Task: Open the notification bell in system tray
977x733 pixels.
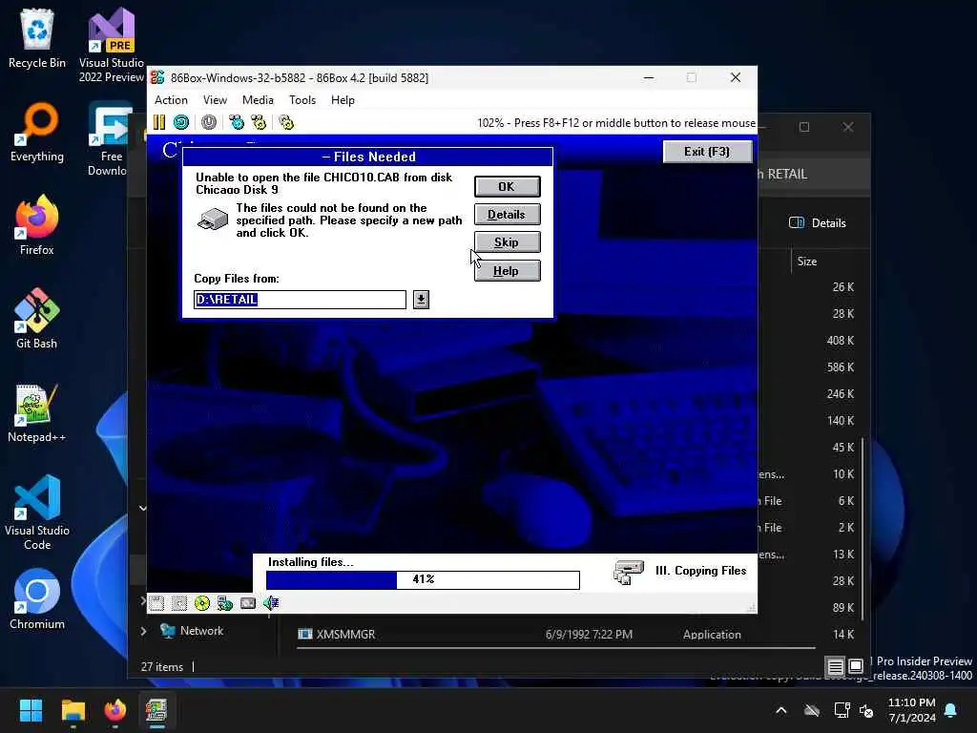Action: [x=951, y=710]
